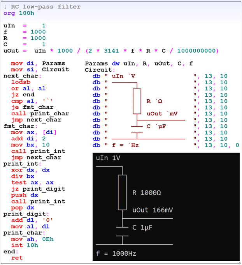The width and height of the screenshot is (242, 265).
Task: Click the 'print_int:' label definition
Action: pos(22,164)
